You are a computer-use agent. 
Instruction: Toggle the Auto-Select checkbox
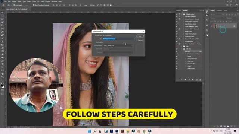pos(14,5)
